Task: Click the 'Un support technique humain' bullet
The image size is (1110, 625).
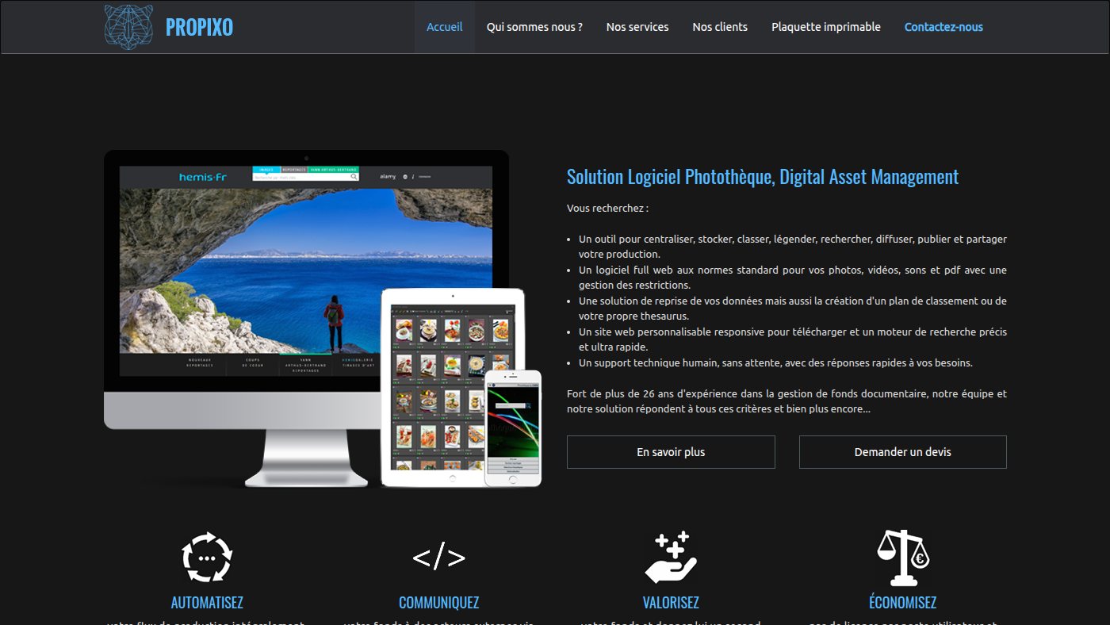Action: [775, 363]
